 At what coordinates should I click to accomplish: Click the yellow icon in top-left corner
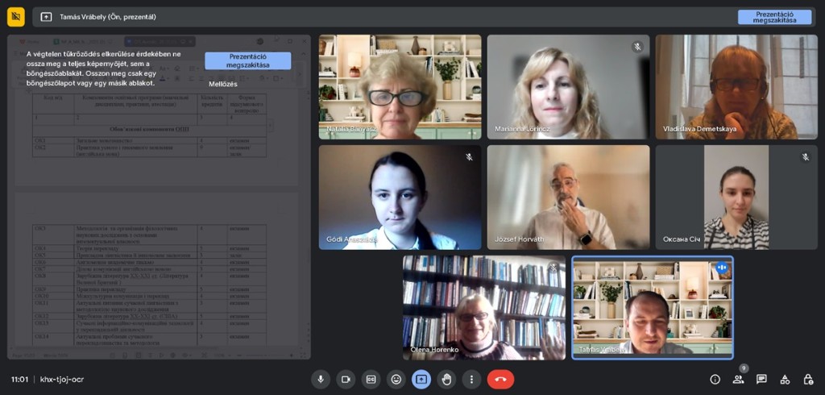point(16,16)
